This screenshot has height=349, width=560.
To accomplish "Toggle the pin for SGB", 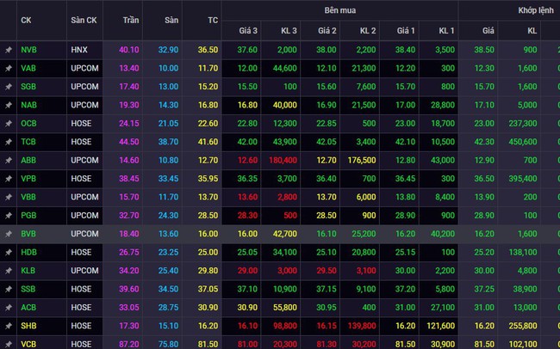I will click(x=9, y=87).
